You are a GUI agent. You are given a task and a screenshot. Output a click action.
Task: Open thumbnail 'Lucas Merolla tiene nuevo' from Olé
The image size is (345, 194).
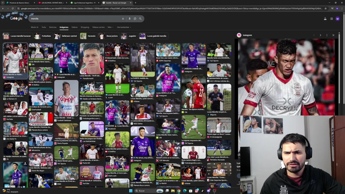[x=41, y=52]
